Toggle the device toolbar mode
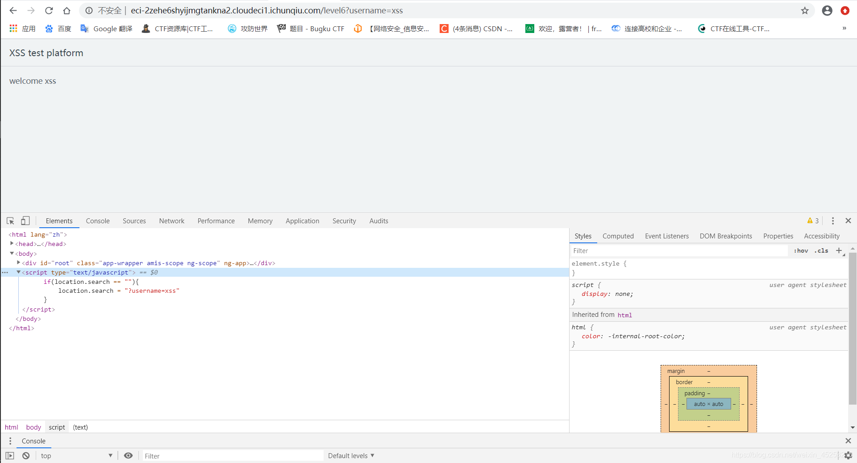This screenshot has height=463, width=857. (x=25, y=221)
